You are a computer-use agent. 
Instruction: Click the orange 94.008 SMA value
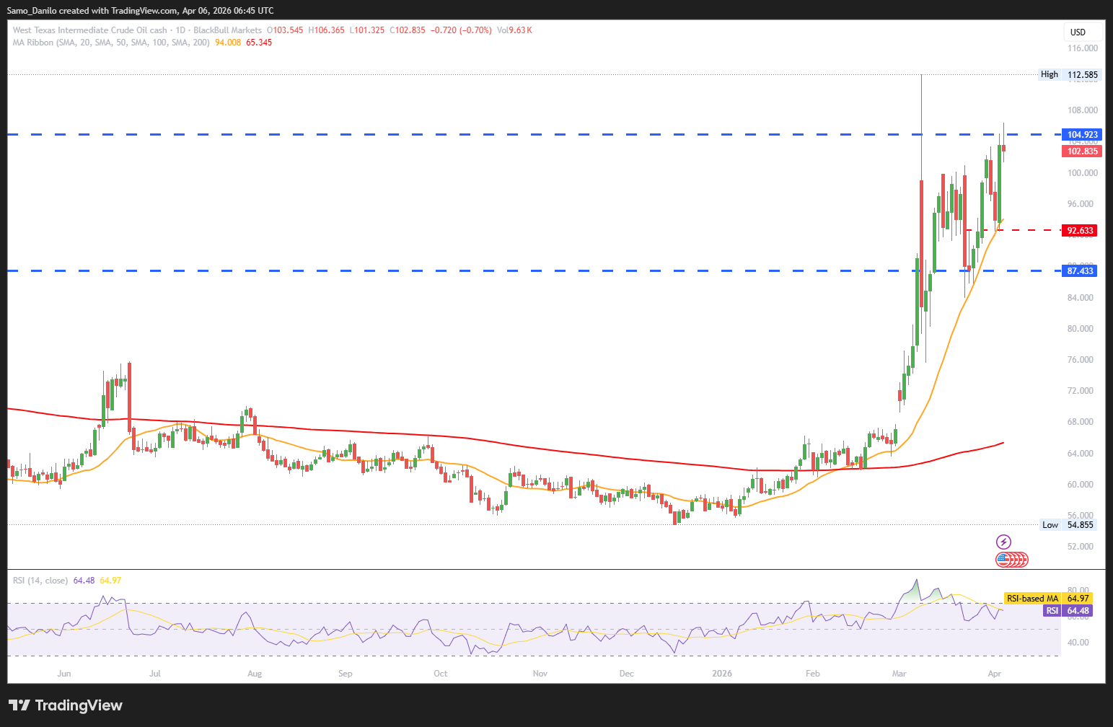(228, 43)
